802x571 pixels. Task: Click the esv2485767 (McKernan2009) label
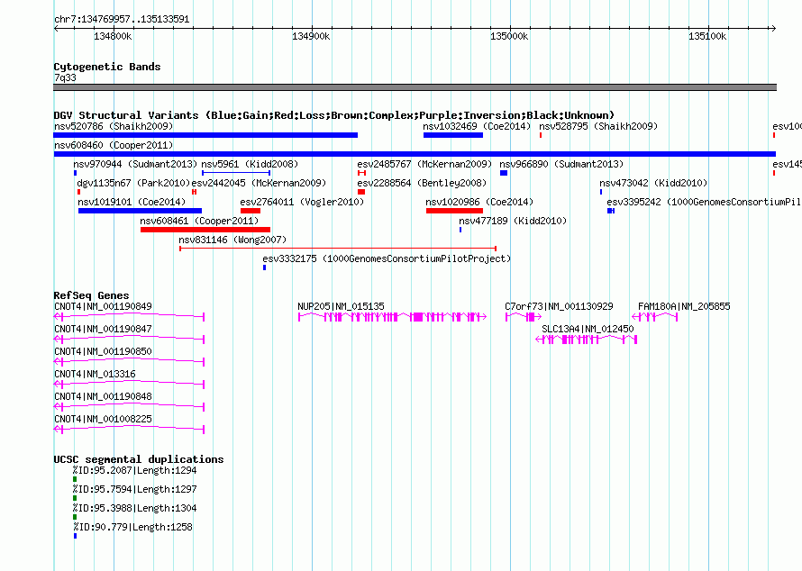(x=424, y=164)
